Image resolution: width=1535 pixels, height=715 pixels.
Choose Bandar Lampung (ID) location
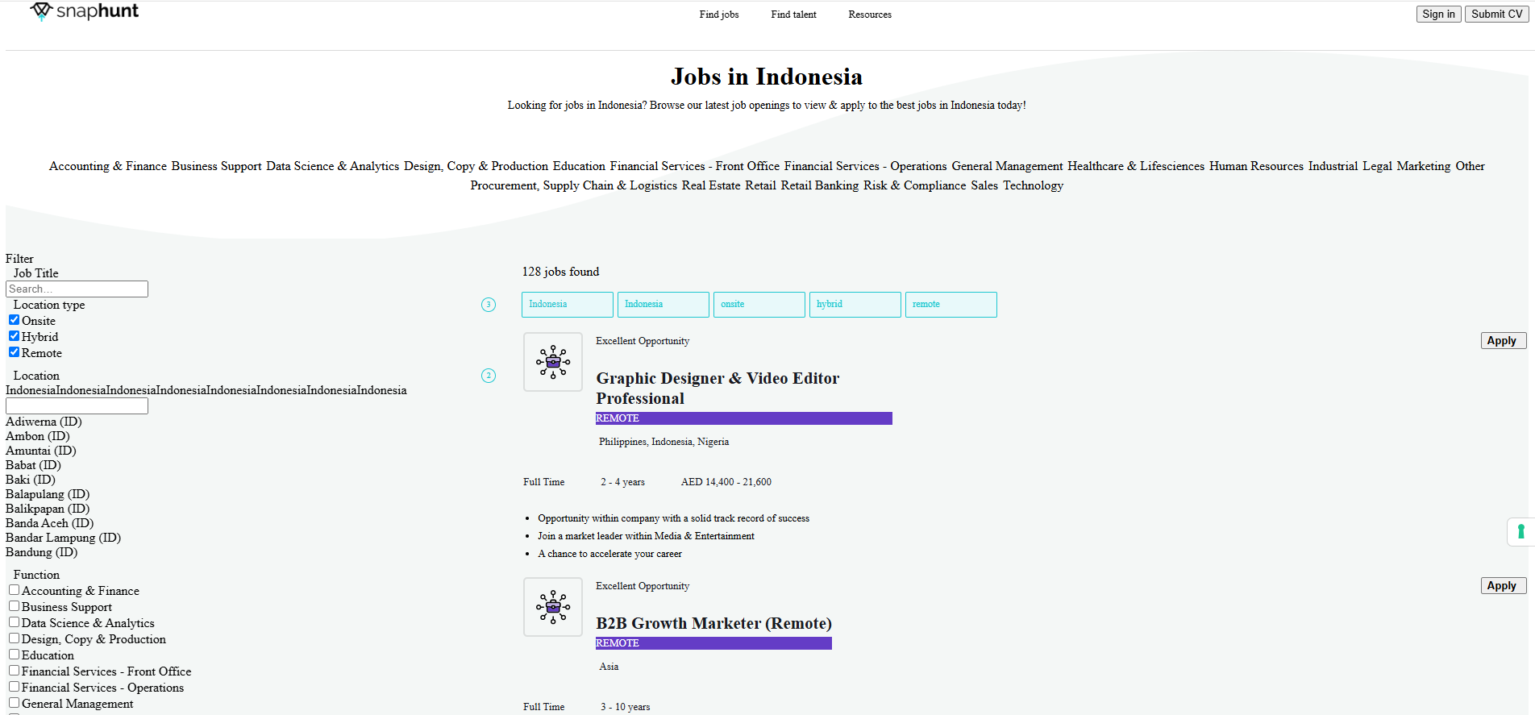[x=63, y=538]
